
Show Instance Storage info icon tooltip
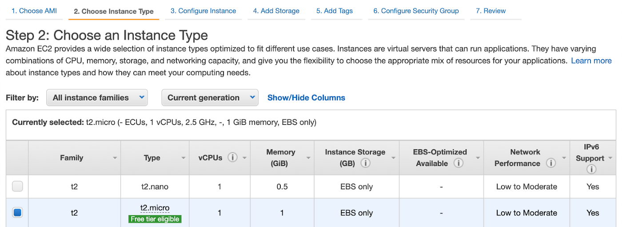366,163
